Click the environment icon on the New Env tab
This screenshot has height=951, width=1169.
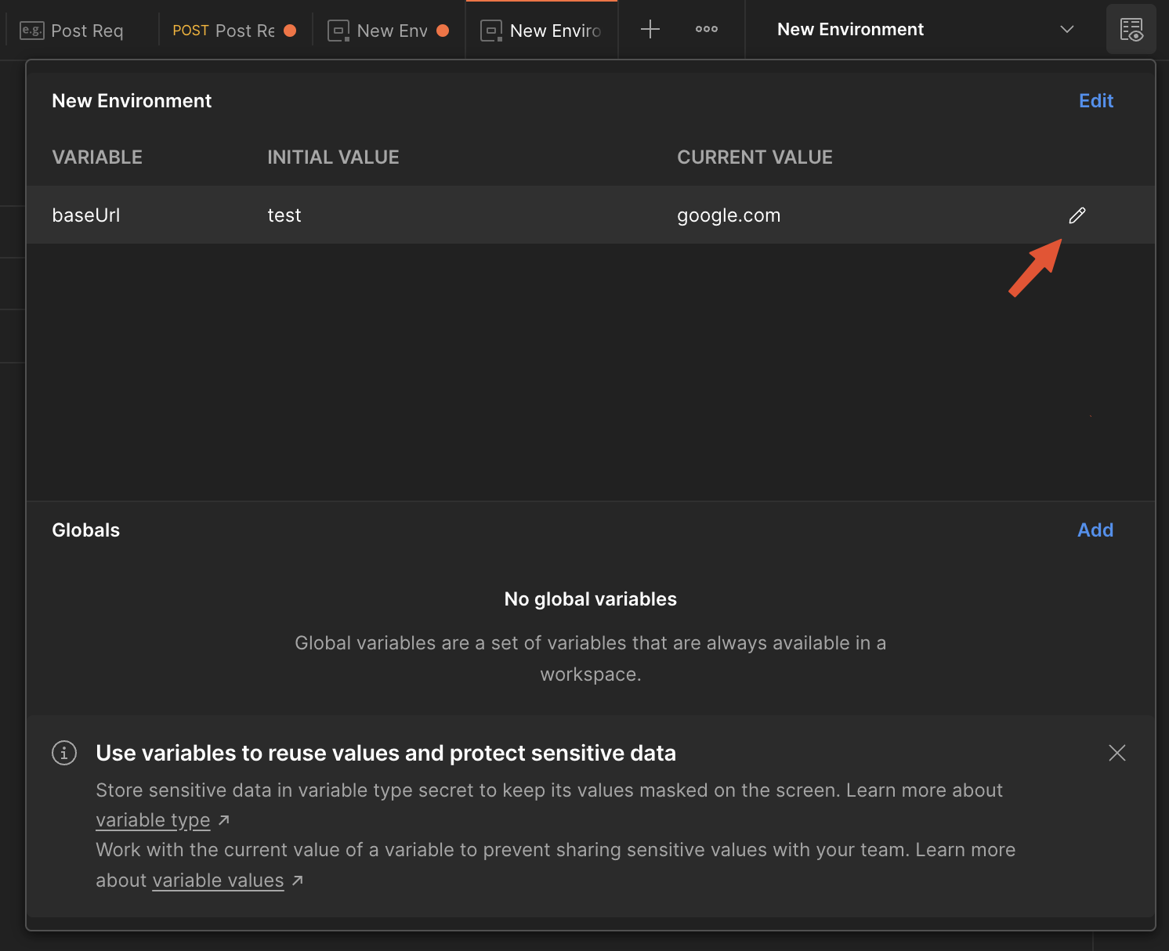tap(338, 31)
